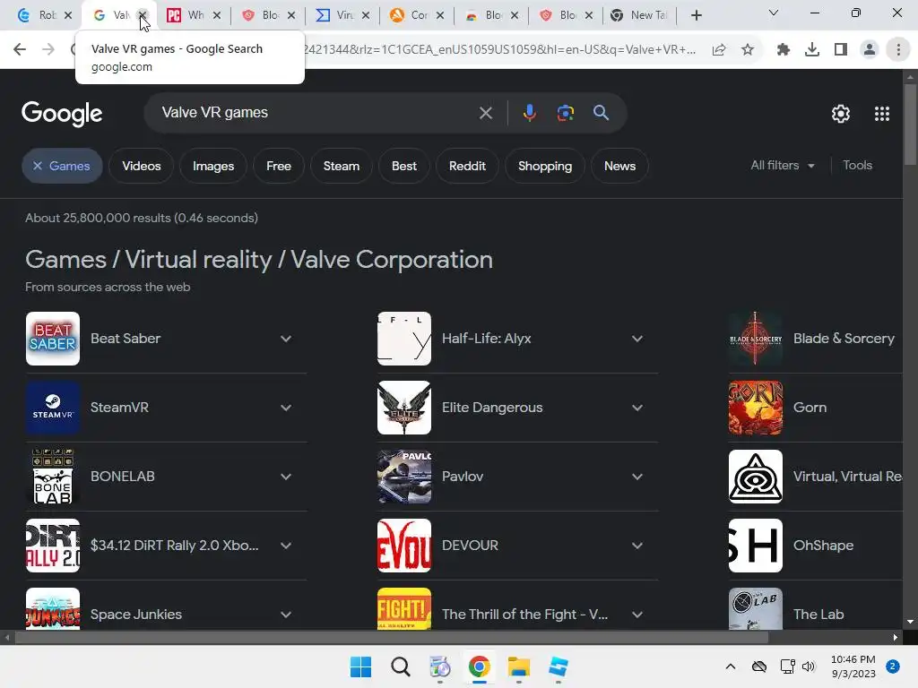Submit the search with the magnifier icon
The height and width of the screenshot is (688, 918).
coord(601,112)
